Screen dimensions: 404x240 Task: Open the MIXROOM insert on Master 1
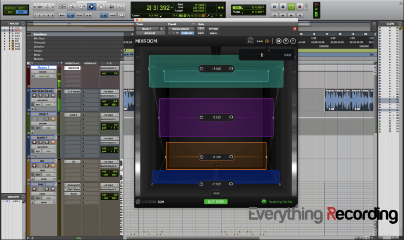(x=73, y=68)
